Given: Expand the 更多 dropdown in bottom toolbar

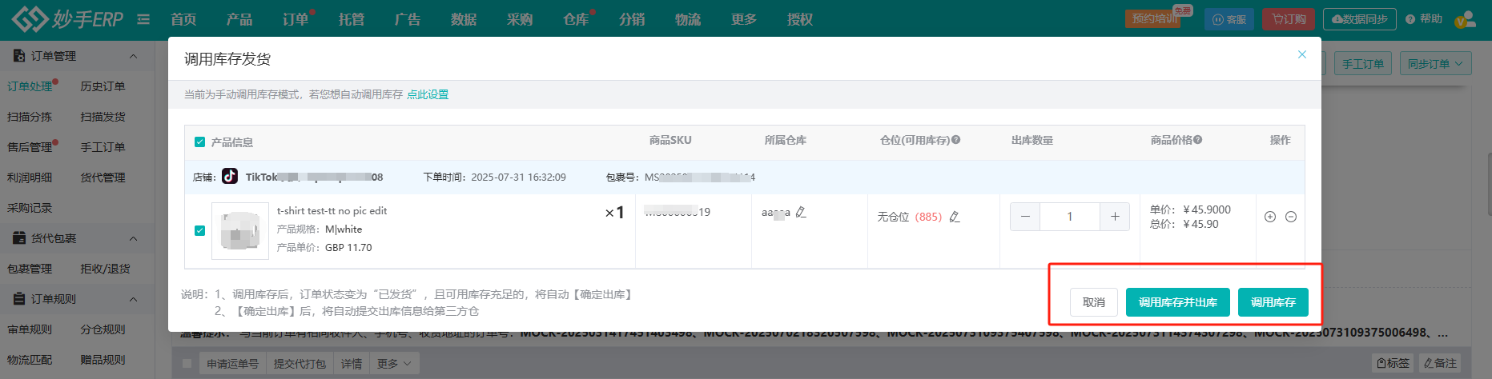Looking at the screenshot, I should [394, 364].
